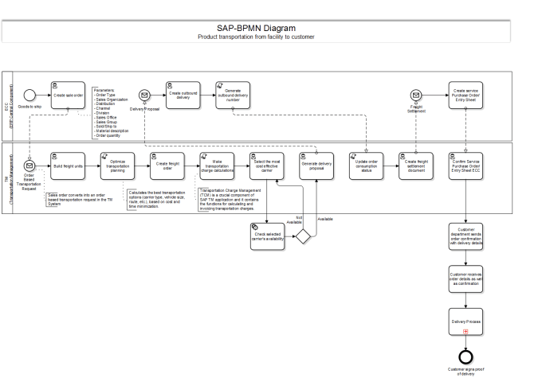Click the Available flow label
542x378 pixels.
tap(325, 219)
